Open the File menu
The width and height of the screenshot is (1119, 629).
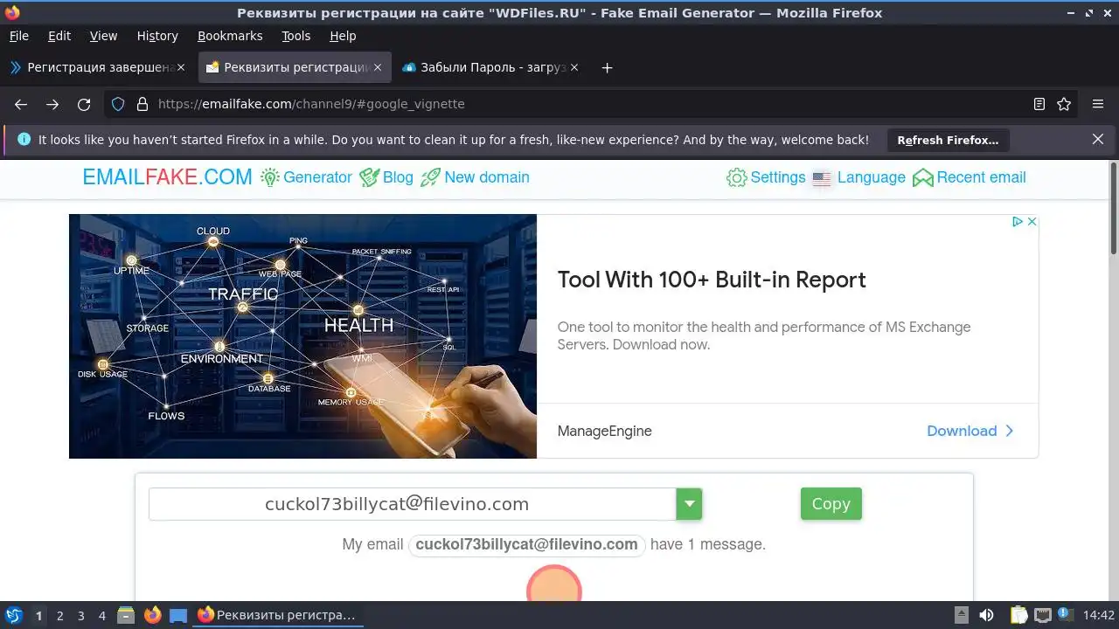[x=18, y=36]
